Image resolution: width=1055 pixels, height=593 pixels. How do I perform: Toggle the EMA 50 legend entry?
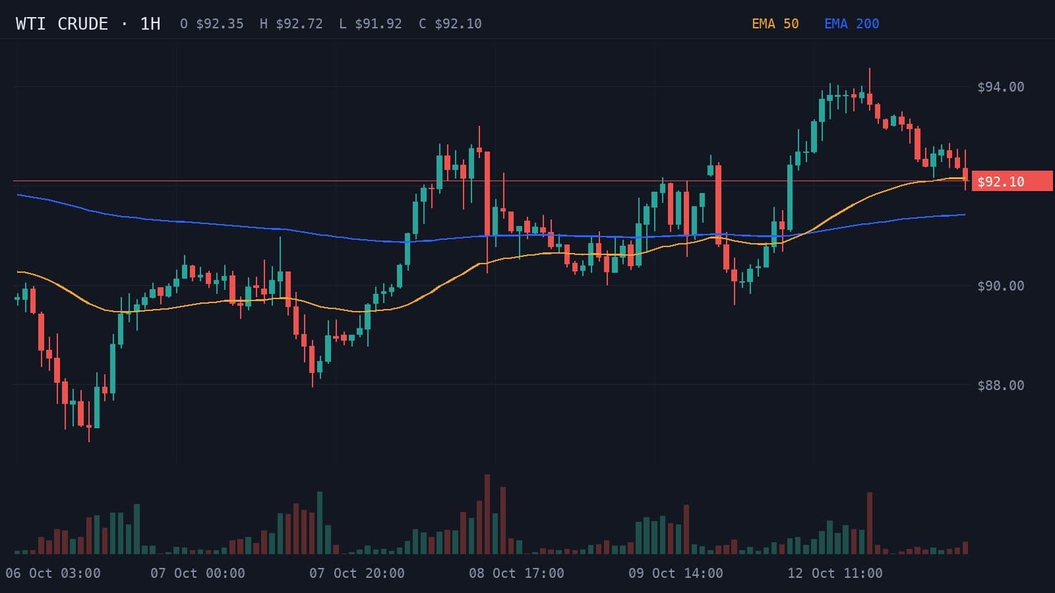point(775,24)
